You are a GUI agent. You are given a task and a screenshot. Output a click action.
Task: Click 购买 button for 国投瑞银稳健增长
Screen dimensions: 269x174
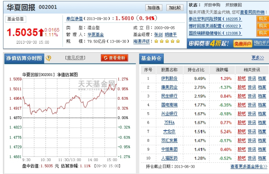tap(263, 33)
